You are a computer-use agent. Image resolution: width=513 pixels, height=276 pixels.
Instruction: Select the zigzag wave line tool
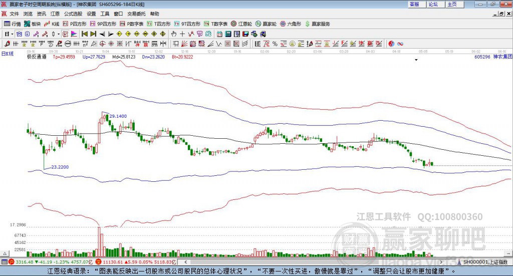click(x=219, y=44)
